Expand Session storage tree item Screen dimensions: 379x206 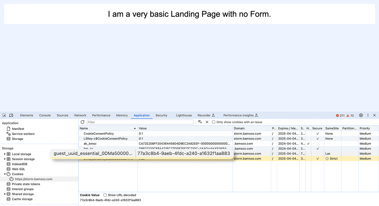point(5,159)
